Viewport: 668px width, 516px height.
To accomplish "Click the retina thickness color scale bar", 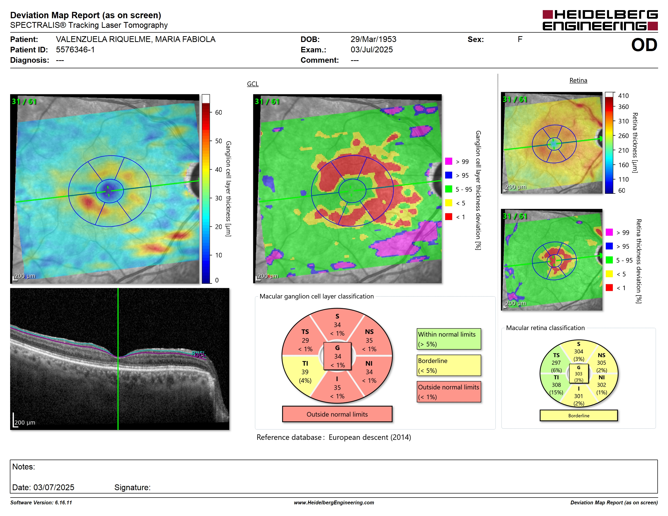I will pos(609,143).
